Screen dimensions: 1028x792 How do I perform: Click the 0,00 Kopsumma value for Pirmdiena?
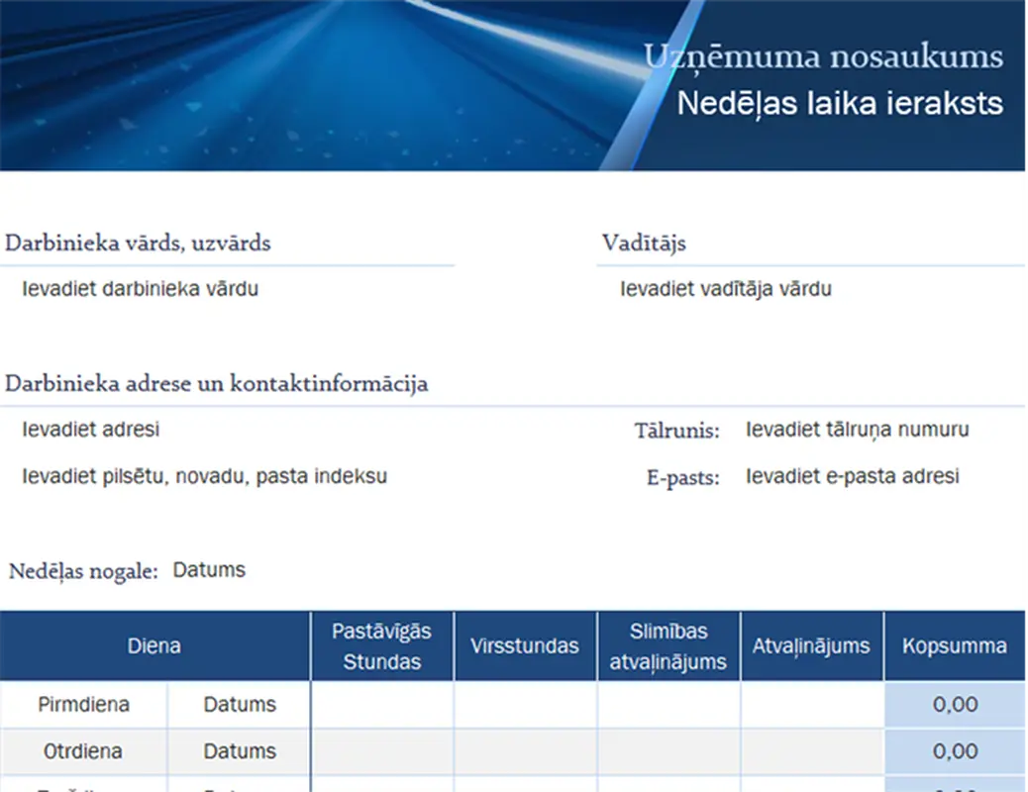point(956,705)
